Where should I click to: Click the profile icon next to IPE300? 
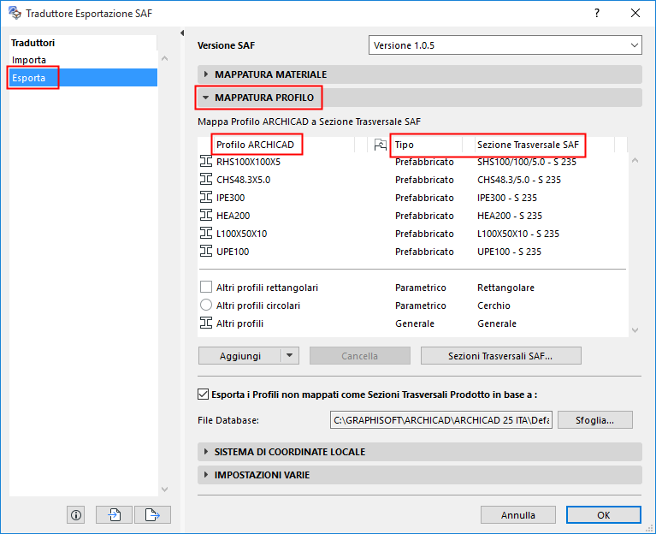206,197
